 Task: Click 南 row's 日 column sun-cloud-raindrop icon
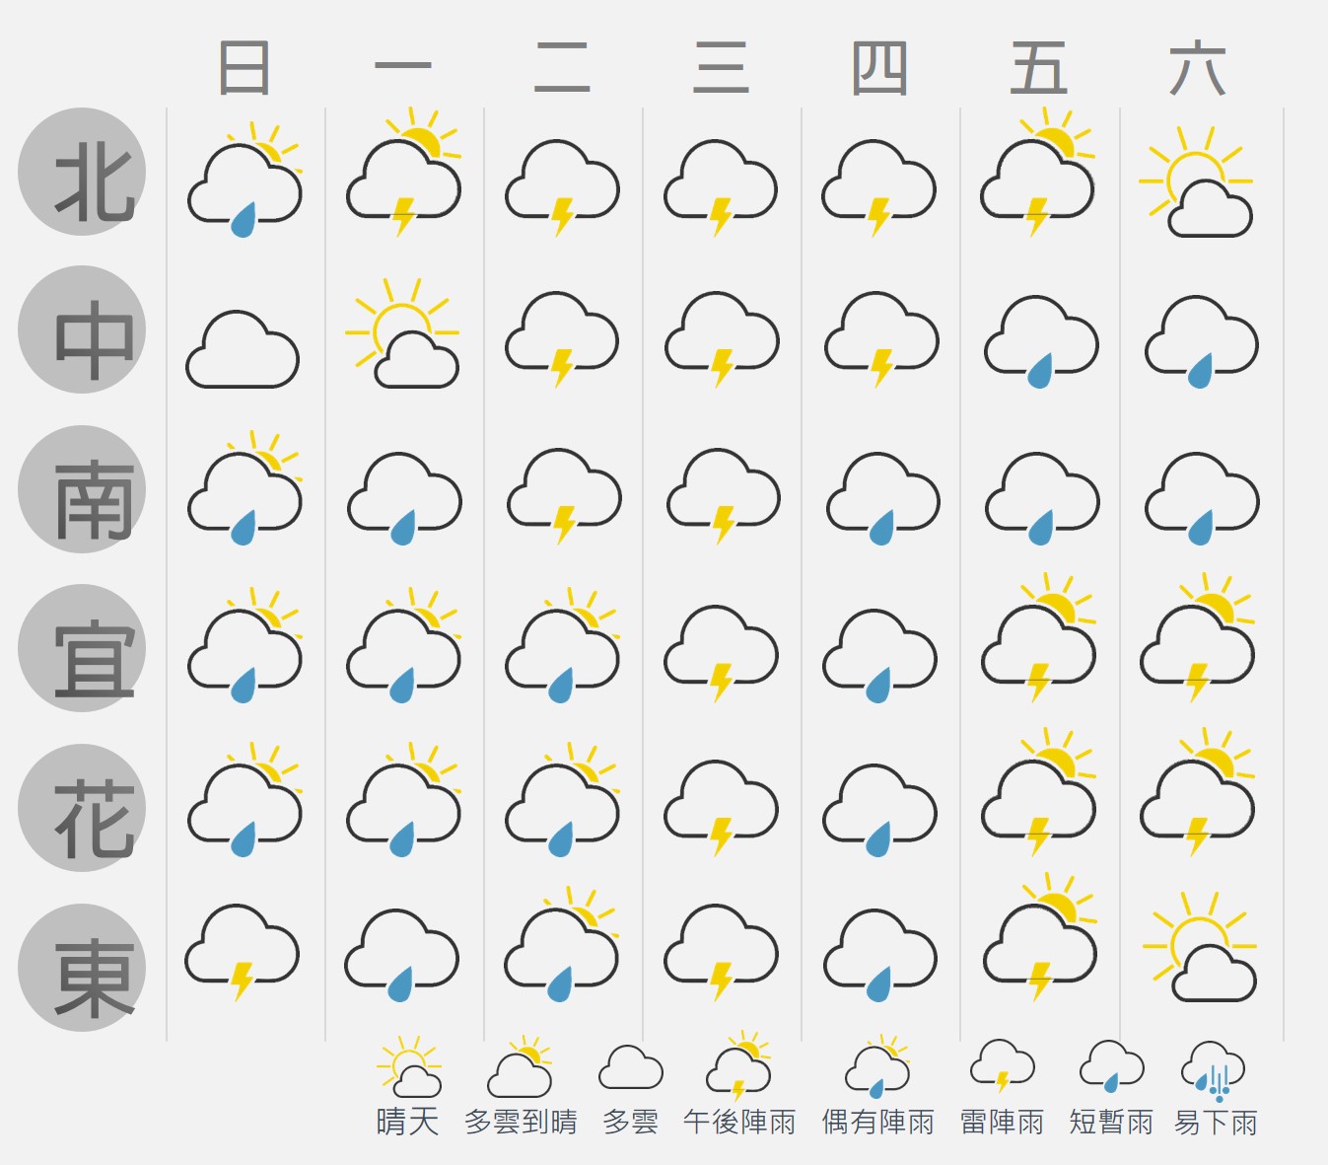pyautogui.click(x=245, y=488)
